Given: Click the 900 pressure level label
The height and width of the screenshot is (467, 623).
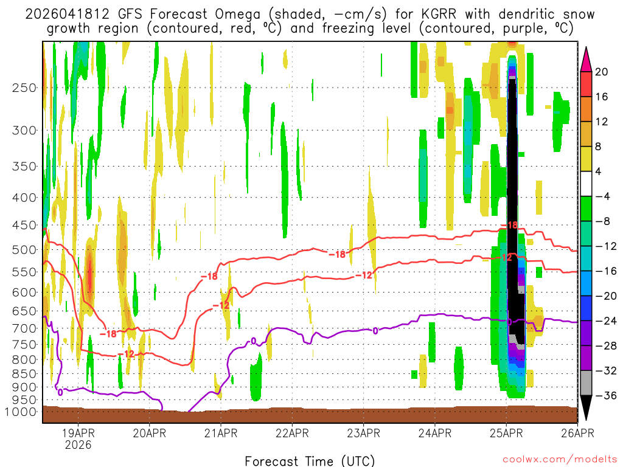Looking at the screenshot, I should pos(24,387).
